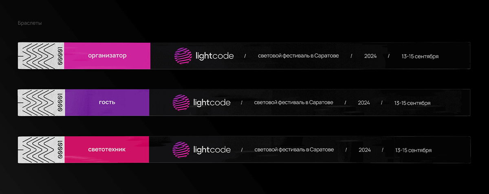Click the 00001 serial number on организатор wristband
This screenshot has height=194, width=489.
pyautogui.click(x=59, y=55)
